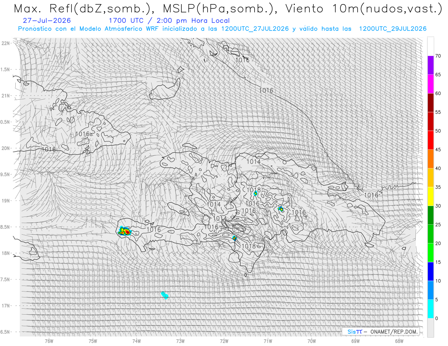Viewport: 448px width, 346px height.
Task: Pick the cyan 0–5 dBZ legend segment
Action: coord(430,309)
